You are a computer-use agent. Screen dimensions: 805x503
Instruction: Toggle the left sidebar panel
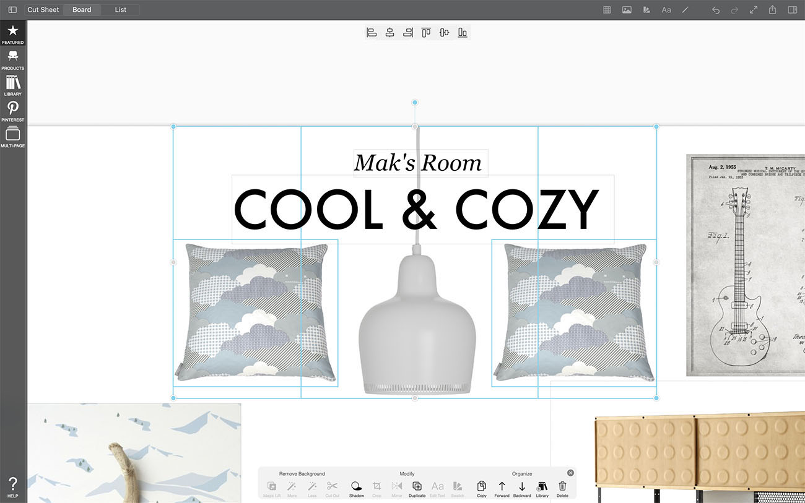[12, 10]
